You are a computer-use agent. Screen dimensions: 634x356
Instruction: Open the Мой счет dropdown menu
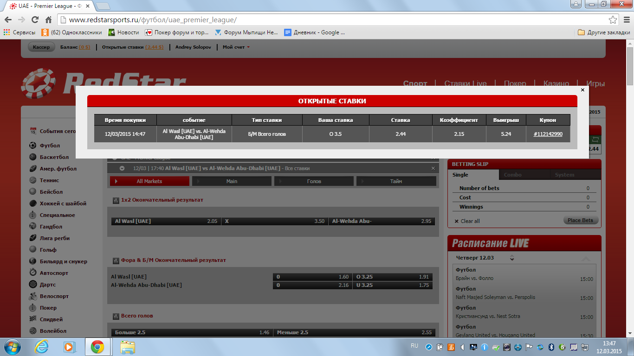(236, 47)
